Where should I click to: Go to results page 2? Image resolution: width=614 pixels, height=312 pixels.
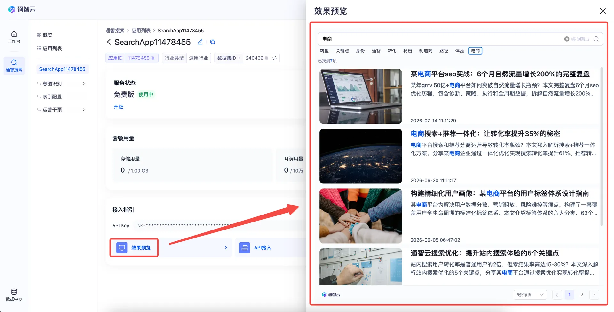pyautogui.click(x=582, y=294)
